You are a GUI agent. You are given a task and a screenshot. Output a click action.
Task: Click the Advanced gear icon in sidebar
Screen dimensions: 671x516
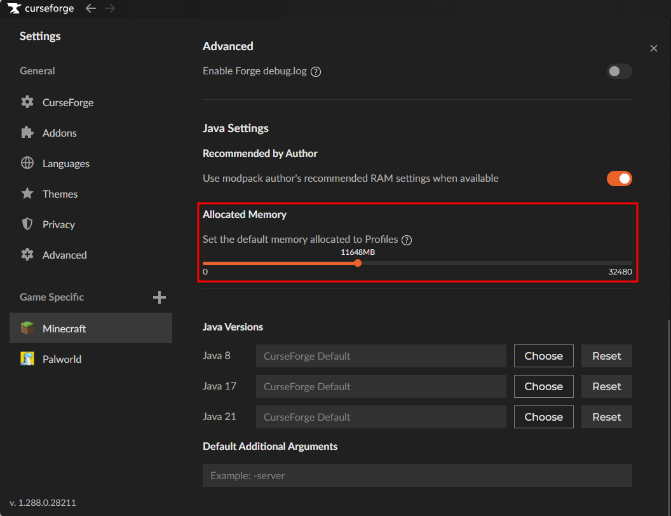coord(27,255)
